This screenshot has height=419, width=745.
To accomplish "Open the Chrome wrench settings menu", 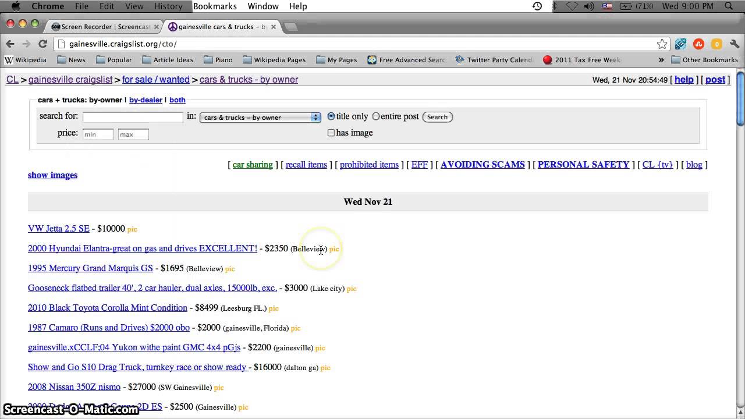I will (734, 44).
